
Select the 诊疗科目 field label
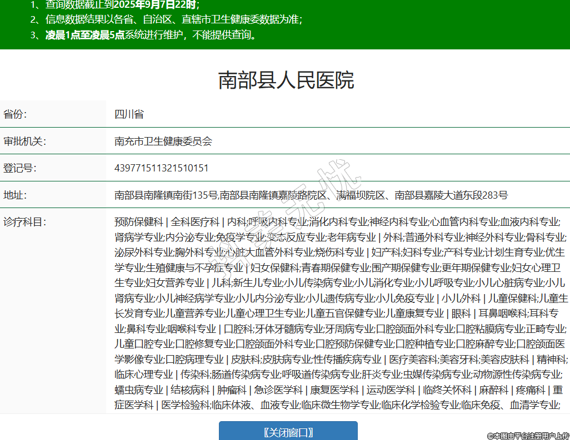[x=24, y=222]
